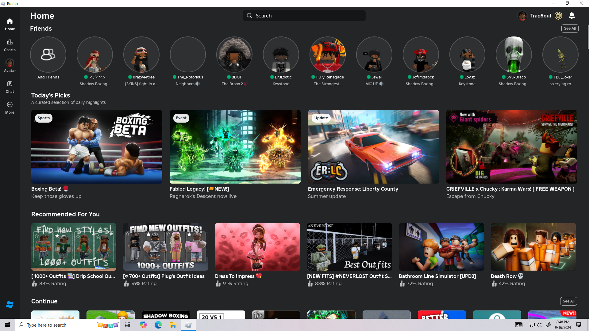Open the Fabled Legacy event thumbnail
The height and width of the screenshot is (331, 589).
point(235,147)
